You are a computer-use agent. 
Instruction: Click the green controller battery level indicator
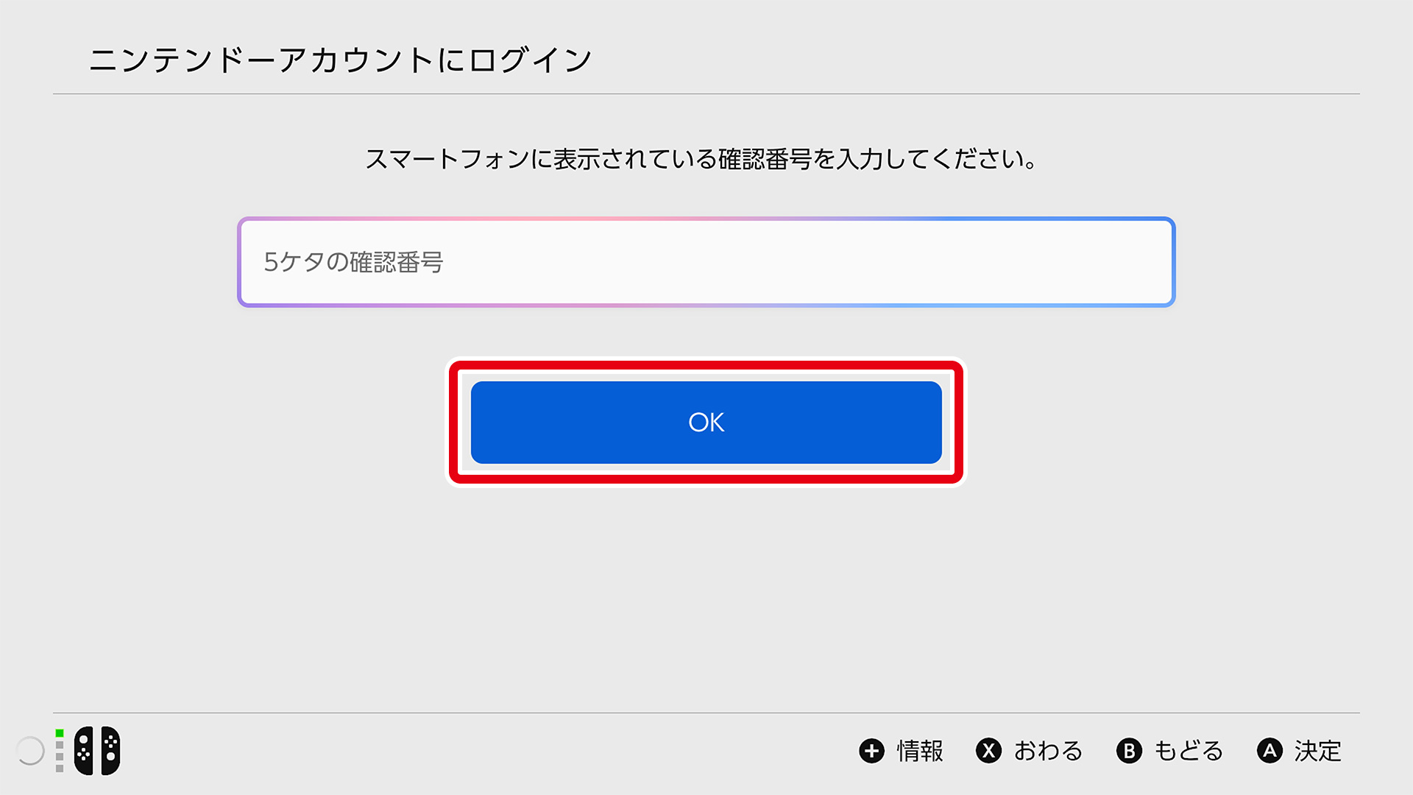tap(60, 733)
